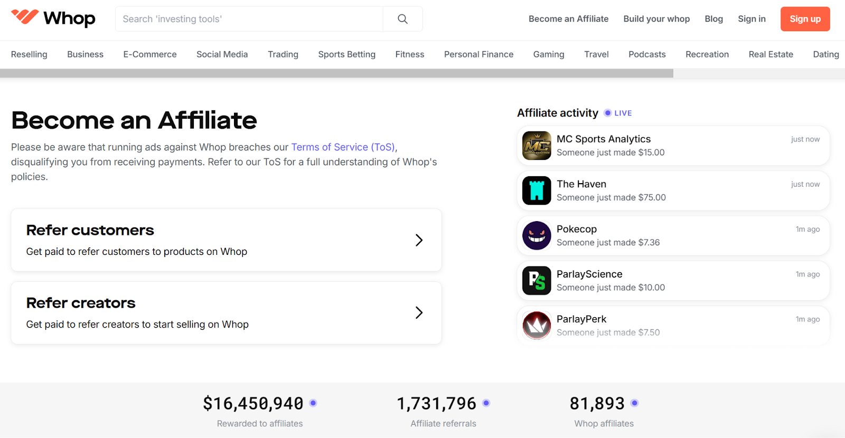The height and width of the screenshot is (438, 845).
Task: Click Become an Affiliate header link
Action: [568, 19]
